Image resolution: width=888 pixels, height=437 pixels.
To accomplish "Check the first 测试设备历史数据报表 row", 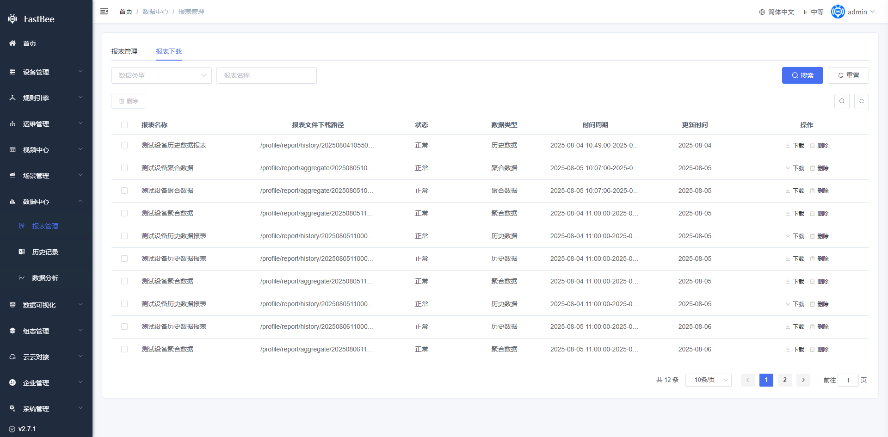I will pyautogui.click(x=124, y=145).
